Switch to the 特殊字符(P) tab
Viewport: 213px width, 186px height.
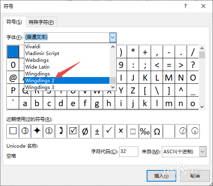(x=41, y=22)
